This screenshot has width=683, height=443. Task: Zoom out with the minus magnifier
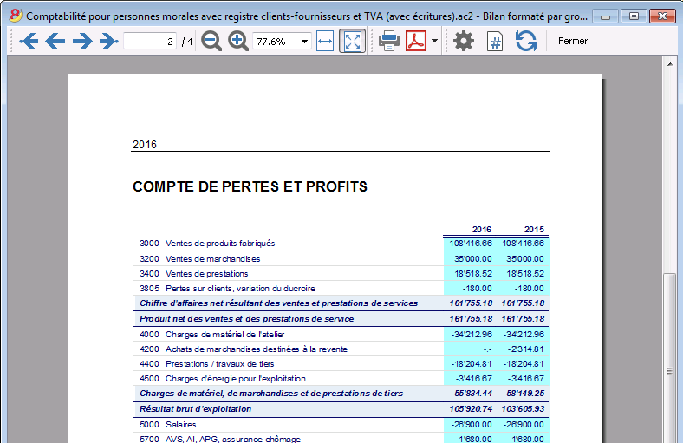pos(211,42)
